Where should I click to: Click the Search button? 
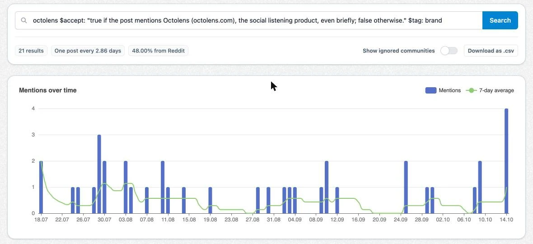(x=500, y=20)
